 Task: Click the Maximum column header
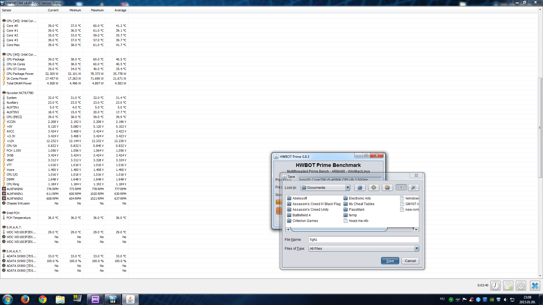(x=94, y=10)
